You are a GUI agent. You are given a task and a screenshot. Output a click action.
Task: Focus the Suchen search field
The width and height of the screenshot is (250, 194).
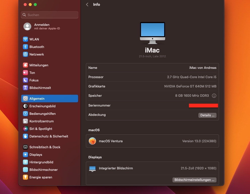tap(50, 15)
